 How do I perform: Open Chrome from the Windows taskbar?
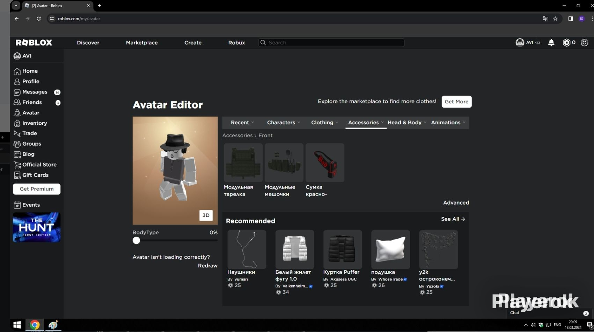(35, 325)
